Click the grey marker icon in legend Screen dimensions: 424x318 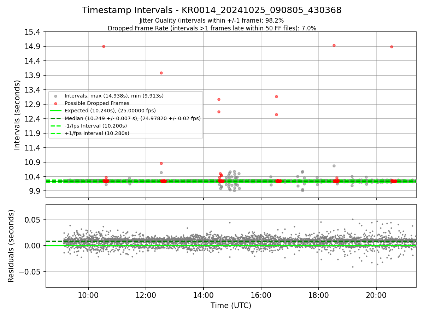55,96
